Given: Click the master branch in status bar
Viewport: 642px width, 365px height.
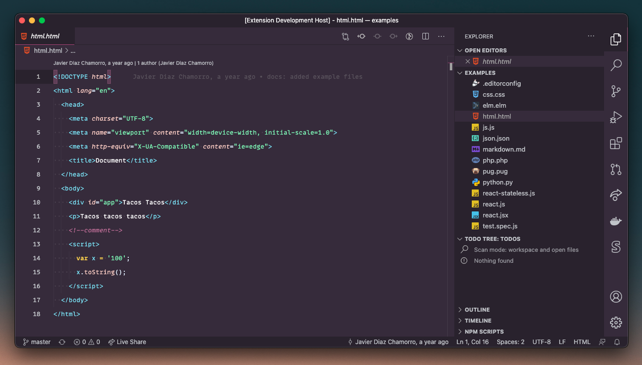Looking at the screenshot, I should pos(37,342).
